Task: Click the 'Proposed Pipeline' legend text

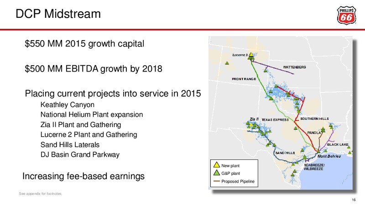Action: (x=238, y=181)
